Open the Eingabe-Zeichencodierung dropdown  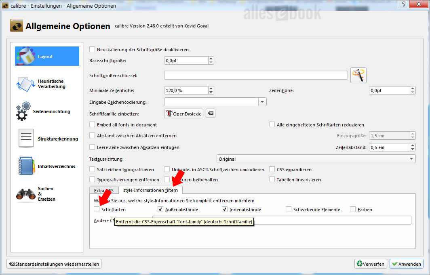click(262, 102)
